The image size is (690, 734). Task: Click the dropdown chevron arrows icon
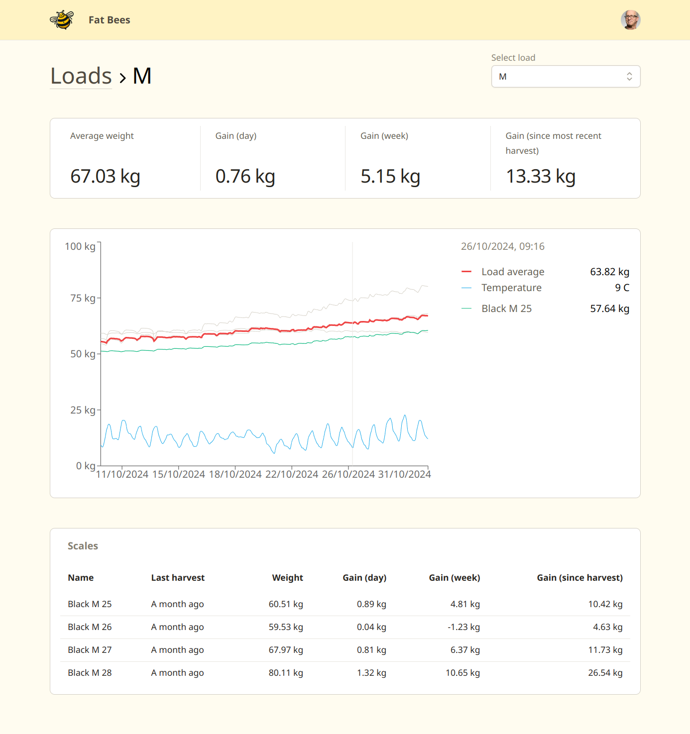(629, 77)
